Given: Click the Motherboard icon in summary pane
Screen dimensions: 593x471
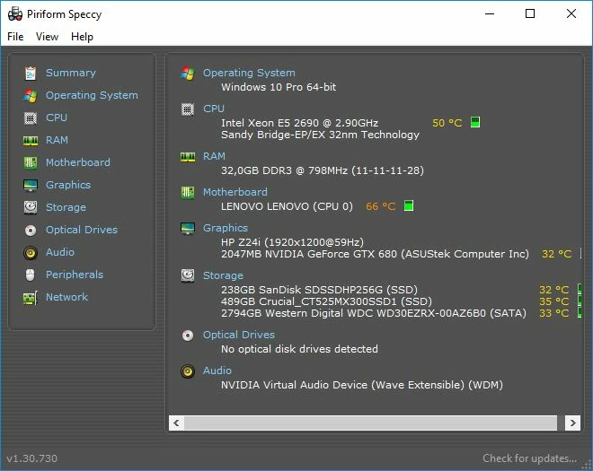Looking at the screenshot, I should point(188,193).
